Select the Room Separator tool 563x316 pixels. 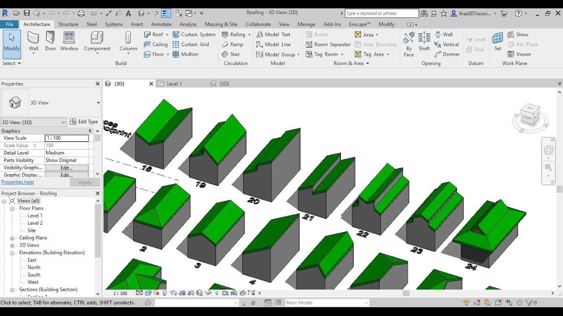tap(328, 44)
